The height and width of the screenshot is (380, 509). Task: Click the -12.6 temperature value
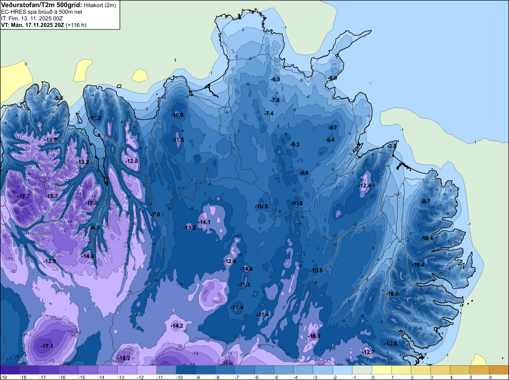click(x=230, y=261)
